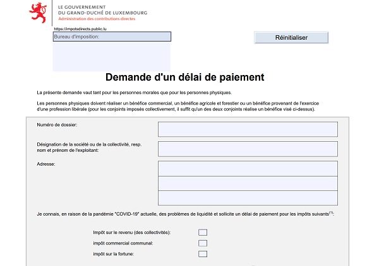Click the footnote (1) marker after impôts suivants
Screen dimensions: 379x266
[x=331, y=212]
